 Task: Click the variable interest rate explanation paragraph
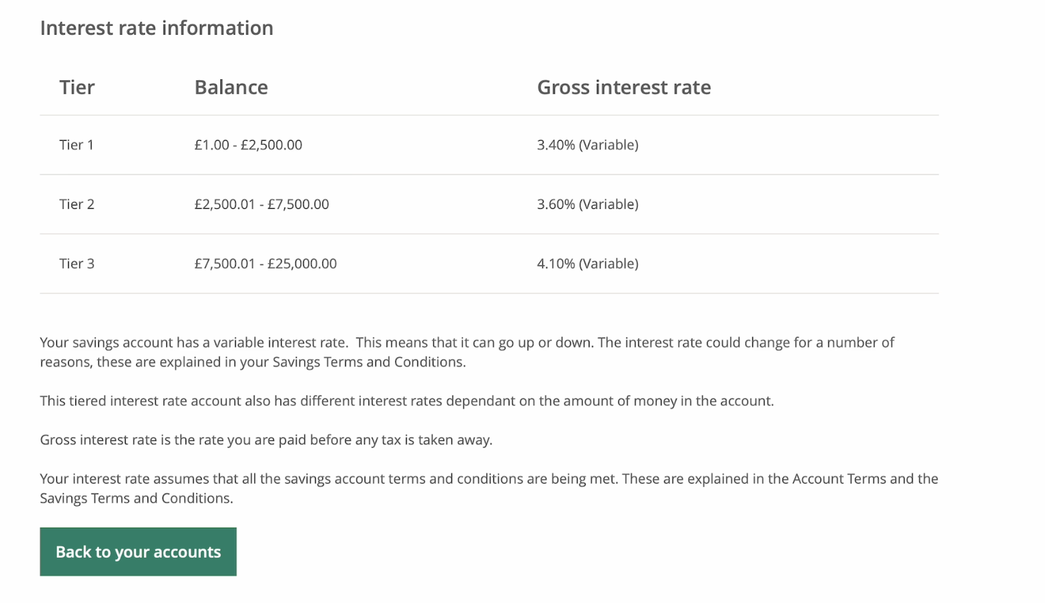(x=467, y=352)
